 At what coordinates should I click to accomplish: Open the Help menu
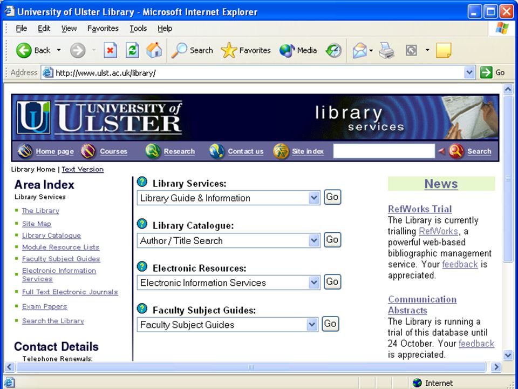point(165,29)
